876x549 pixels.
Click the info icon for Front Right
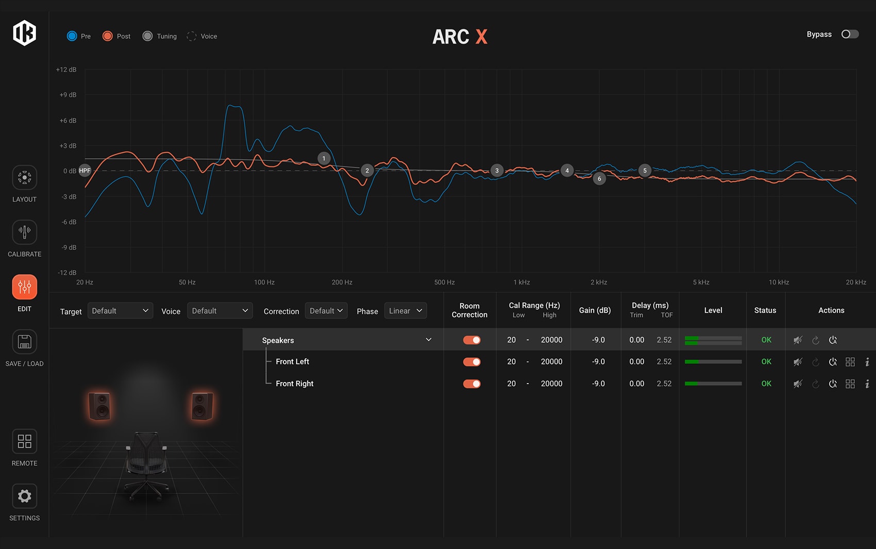pos(867,384)
